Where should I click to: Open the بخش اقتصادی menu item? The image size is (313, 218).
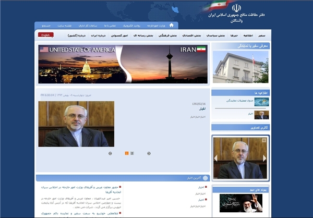point(191,35)
